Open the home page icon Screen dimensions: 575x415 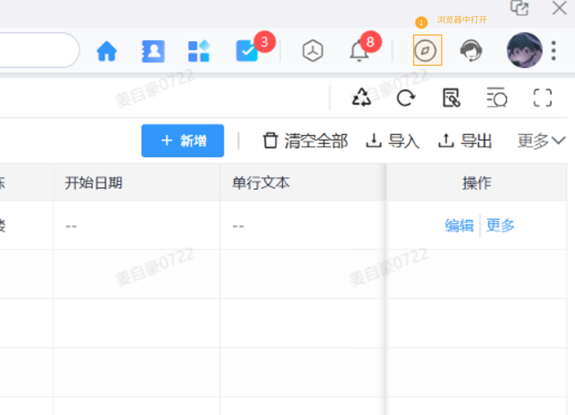tap(107, 51)
